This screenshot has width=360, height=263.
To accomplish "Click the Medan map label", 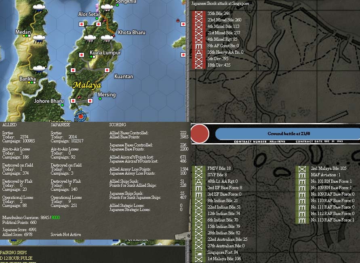I will [23, 32].
